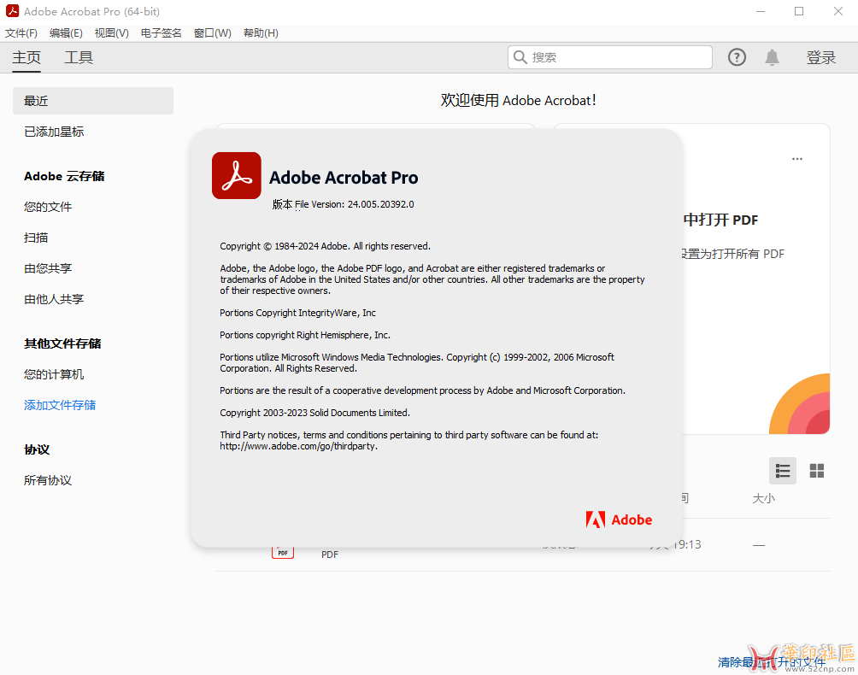Image resolution: width=858 pixels, height=675 pixels.
Task: Open the notifications bell icon
Action: pyautogui.click(x=772, y=57)
